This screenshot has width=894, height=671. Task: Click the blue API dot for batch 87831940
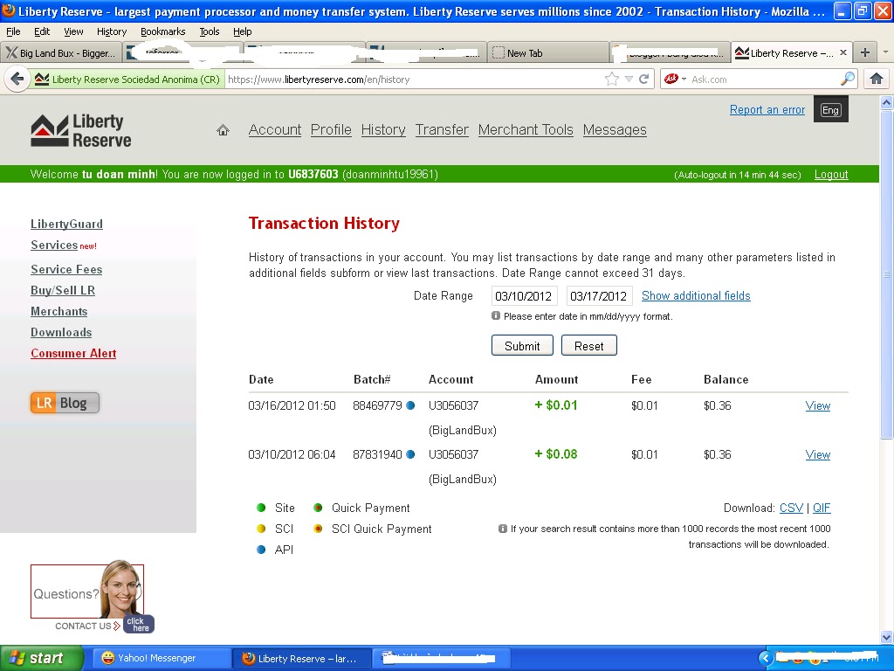(x=410, y=454)
